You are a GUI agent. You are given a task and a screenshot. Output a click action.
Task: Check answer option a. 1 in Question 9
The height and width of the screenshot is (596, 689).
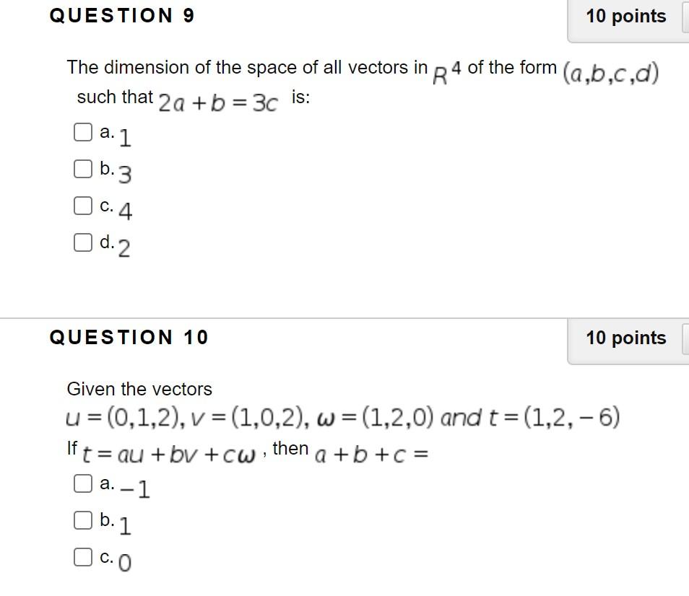[82, 131]
